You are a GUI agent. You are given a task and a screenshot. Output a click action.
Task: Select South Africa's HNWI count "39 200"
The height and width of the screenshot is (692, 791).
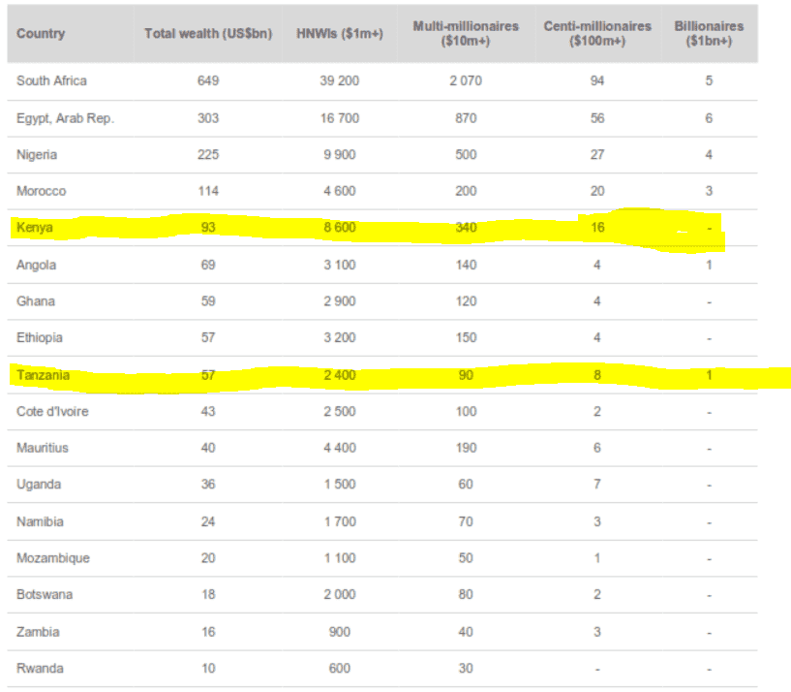340,80
